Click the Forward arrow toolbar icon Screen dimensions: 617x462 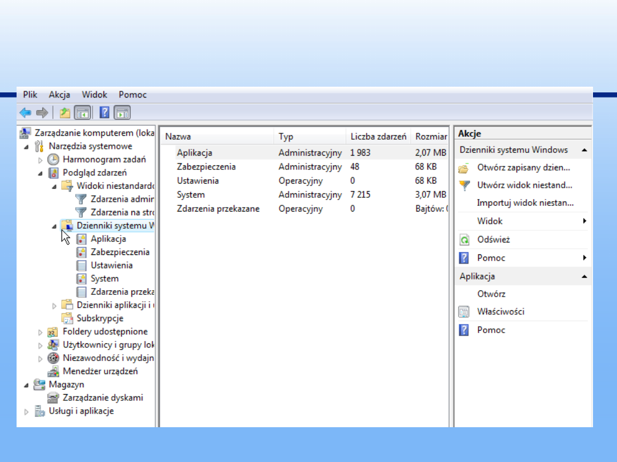click(x=42, y=112)
